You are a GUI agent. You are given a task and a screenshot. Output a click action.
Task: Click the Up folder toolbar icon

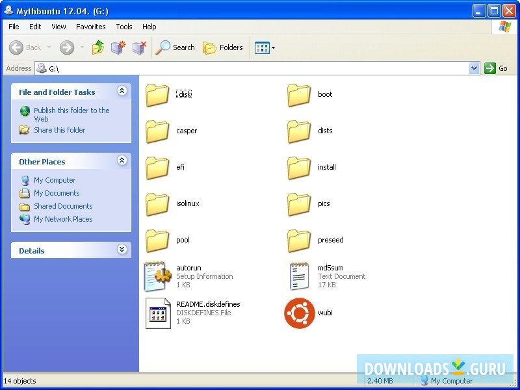(x=98, y=47)
